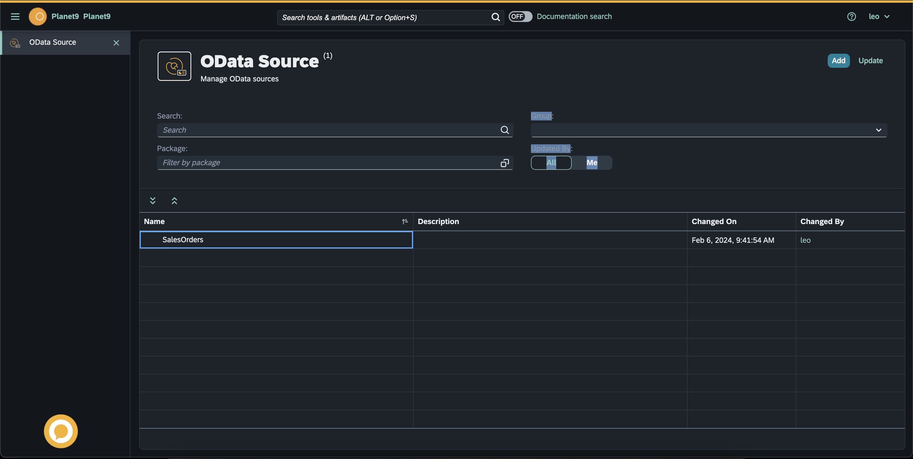Click the global search magnifier icon
The width and height of the screenshot is (913, 459).
click(495, 17)
